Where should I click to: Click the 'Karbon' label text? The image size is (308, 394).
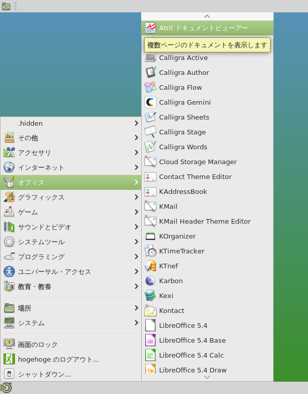(171, 281)
